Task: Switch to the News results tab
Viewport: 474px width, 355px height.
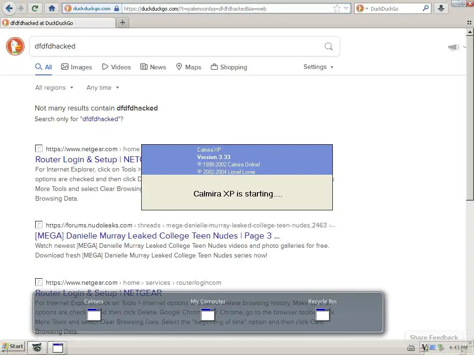Action: coord(153,67)
